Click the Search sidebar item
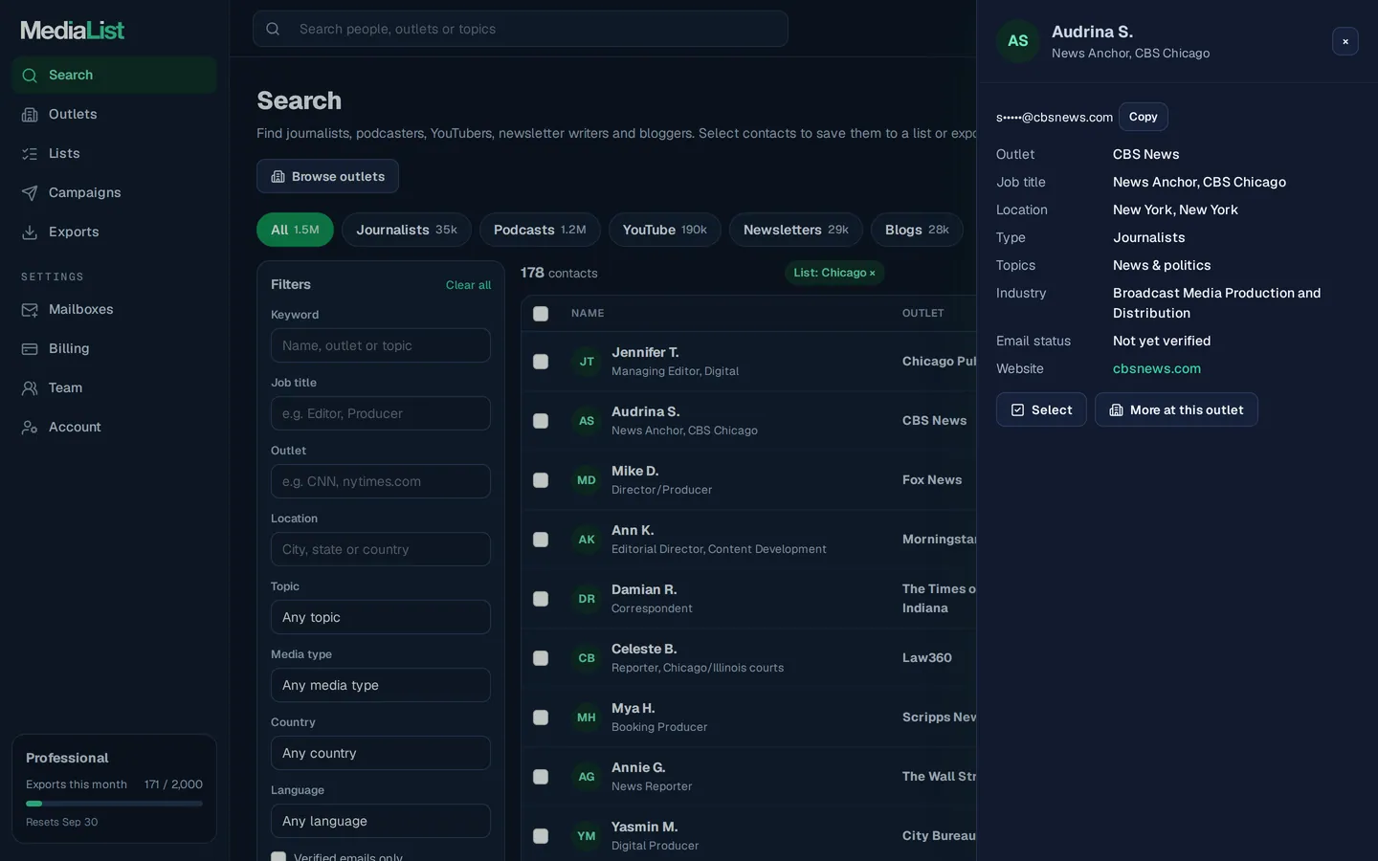This screenshot has width=1378, height=861. point(114,75)
